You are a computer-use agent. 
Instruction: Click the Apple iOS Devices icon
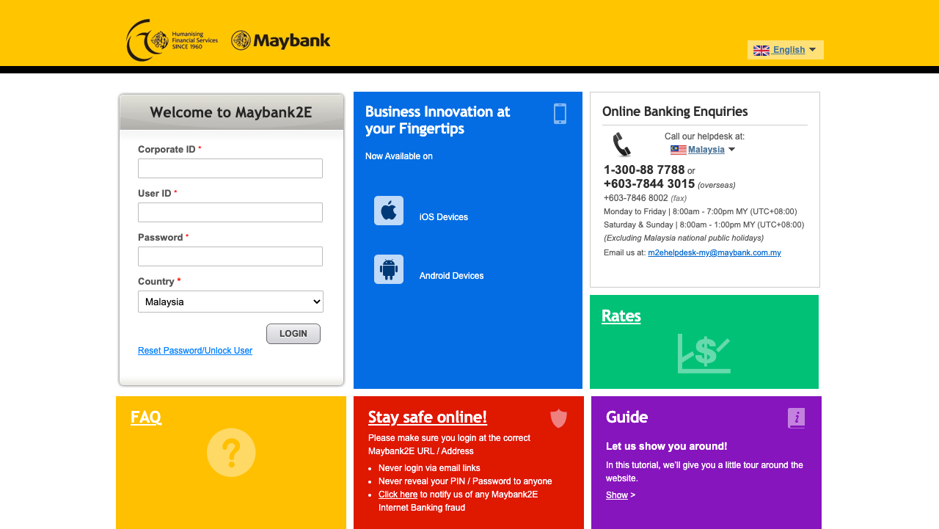389,211
